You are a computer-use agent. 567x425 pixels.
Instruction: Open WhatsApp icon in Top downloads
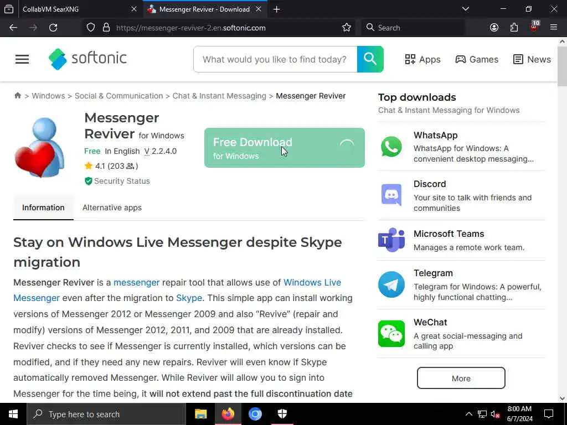tap(391, 147)
